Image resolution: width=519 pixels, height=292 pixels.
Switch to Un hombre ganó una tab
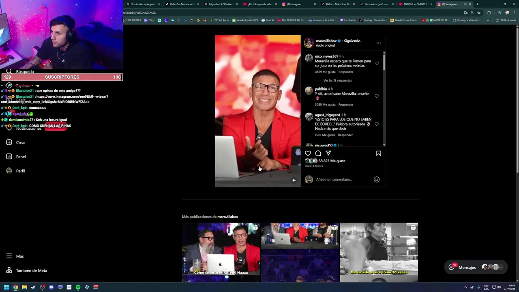coord(376,4)
